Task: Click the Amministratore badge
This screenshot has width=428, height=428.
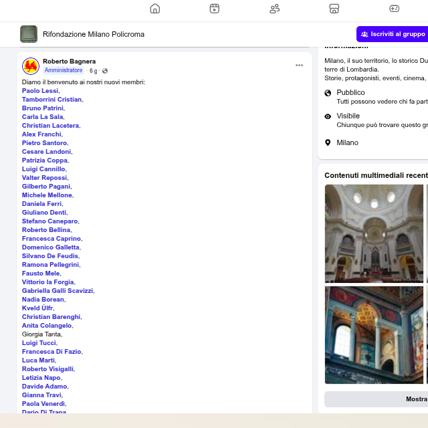Action: [x=64, y=70]
